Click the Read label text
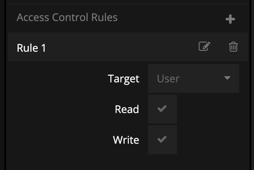This screenshot has width=254, height=170. click(x=127, y=109)
